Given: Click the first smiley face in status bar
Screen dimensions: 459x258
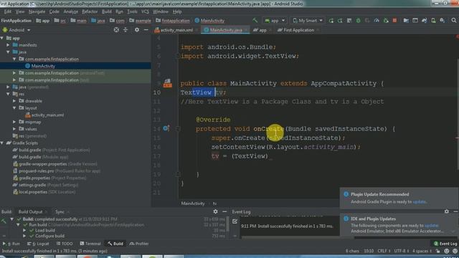Looking at the screenshot, I should (x=447, y=251).
